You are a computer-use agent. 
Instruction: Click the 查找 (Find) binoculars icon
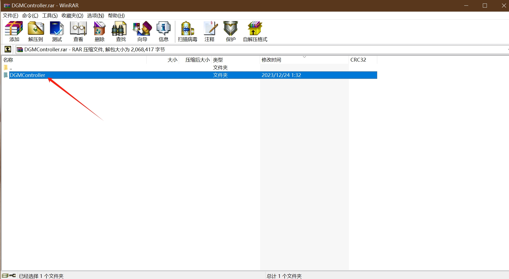(x=119, y=28)
